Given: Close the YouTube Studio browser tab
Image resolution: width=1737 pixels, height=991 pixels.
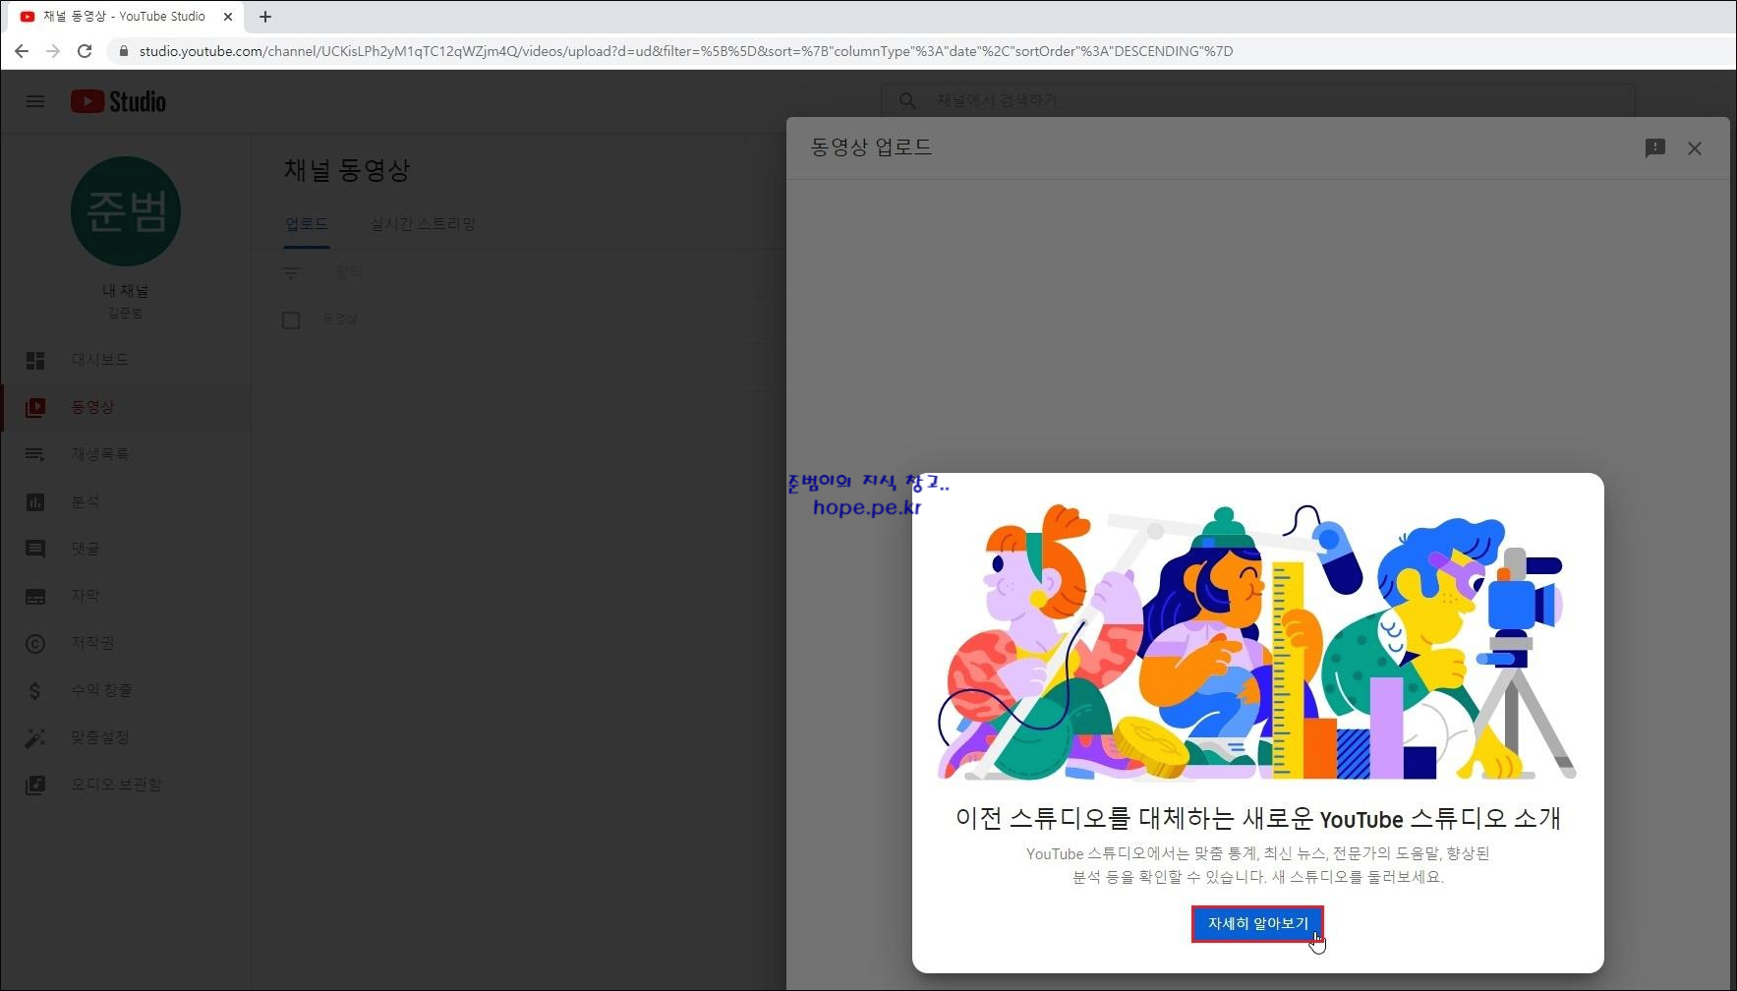Looking at the screenshot, I should point(228,17).
